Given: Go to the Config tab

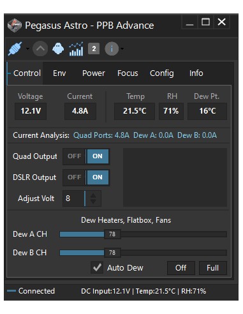Looking at the screenshot, I should [x=162, y=73].
